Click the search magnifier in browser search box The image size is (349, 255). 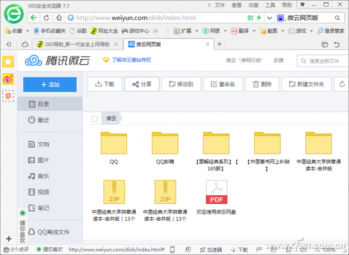pos(337,18)
